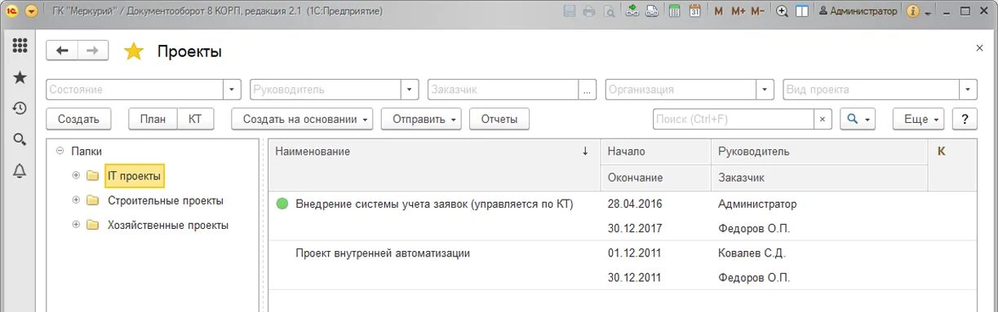Go back with the left arrow button
This screenshot has height=312, width=998.
[62, 51]
